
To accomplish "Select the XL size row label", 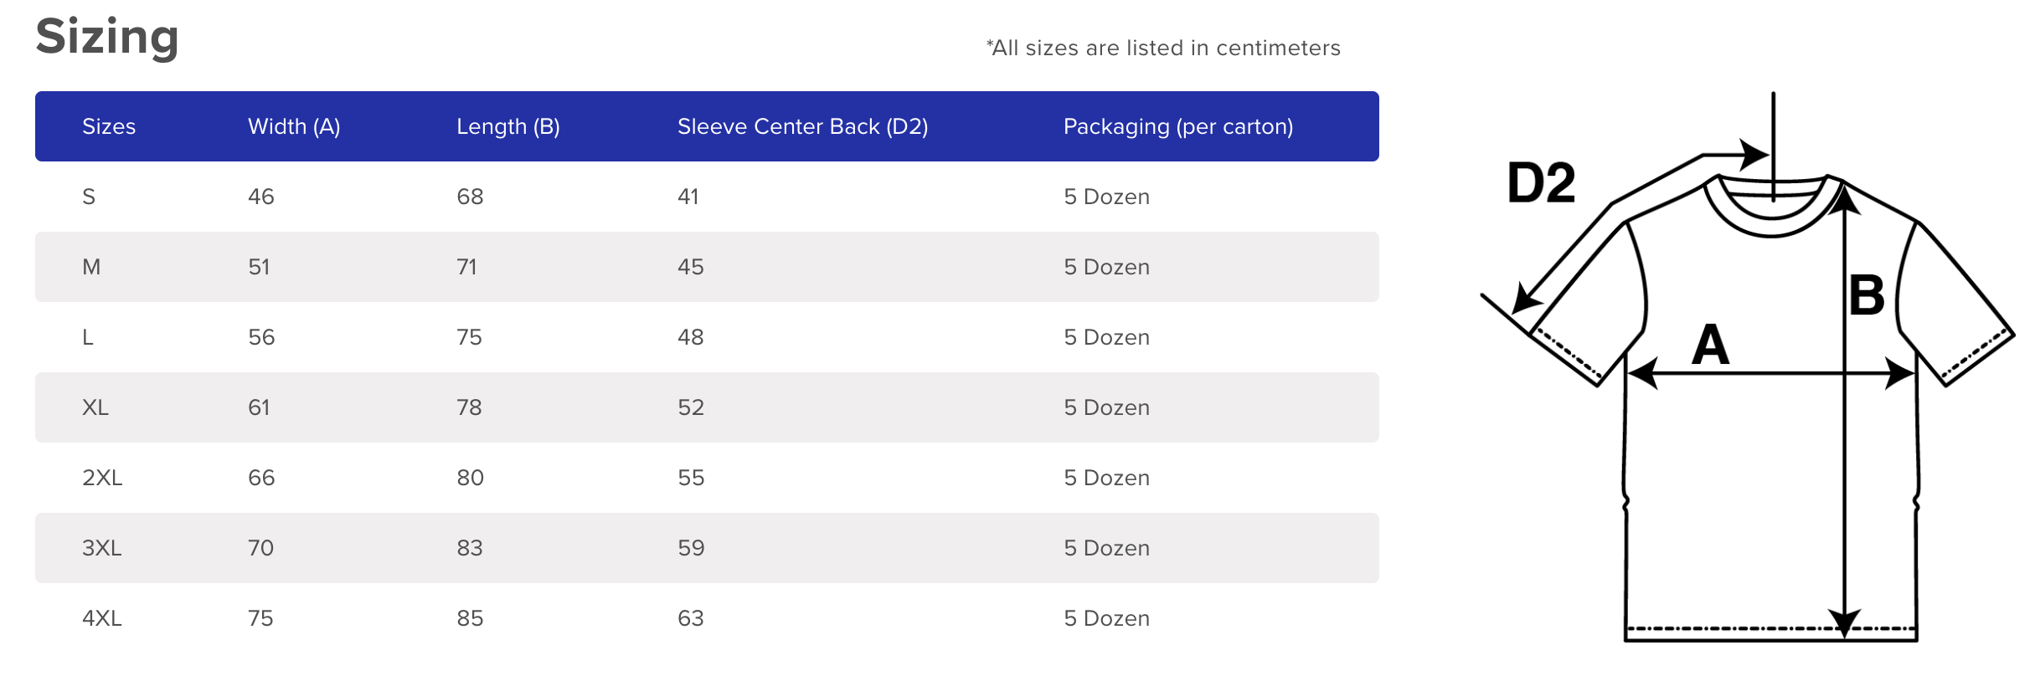I will [95, 407].
